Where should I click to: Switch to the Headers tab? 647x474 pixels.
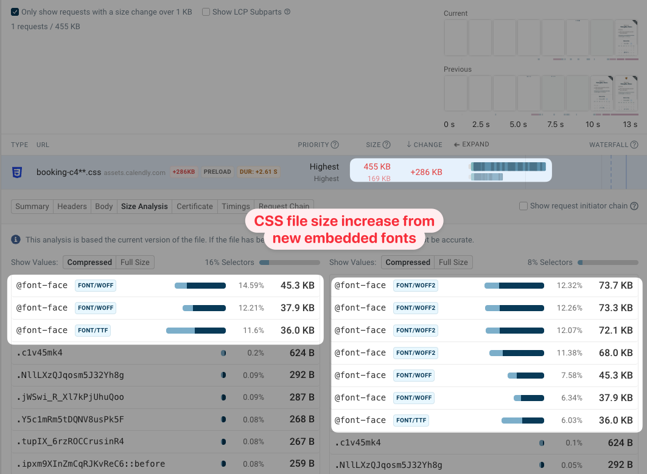point(72,206)
